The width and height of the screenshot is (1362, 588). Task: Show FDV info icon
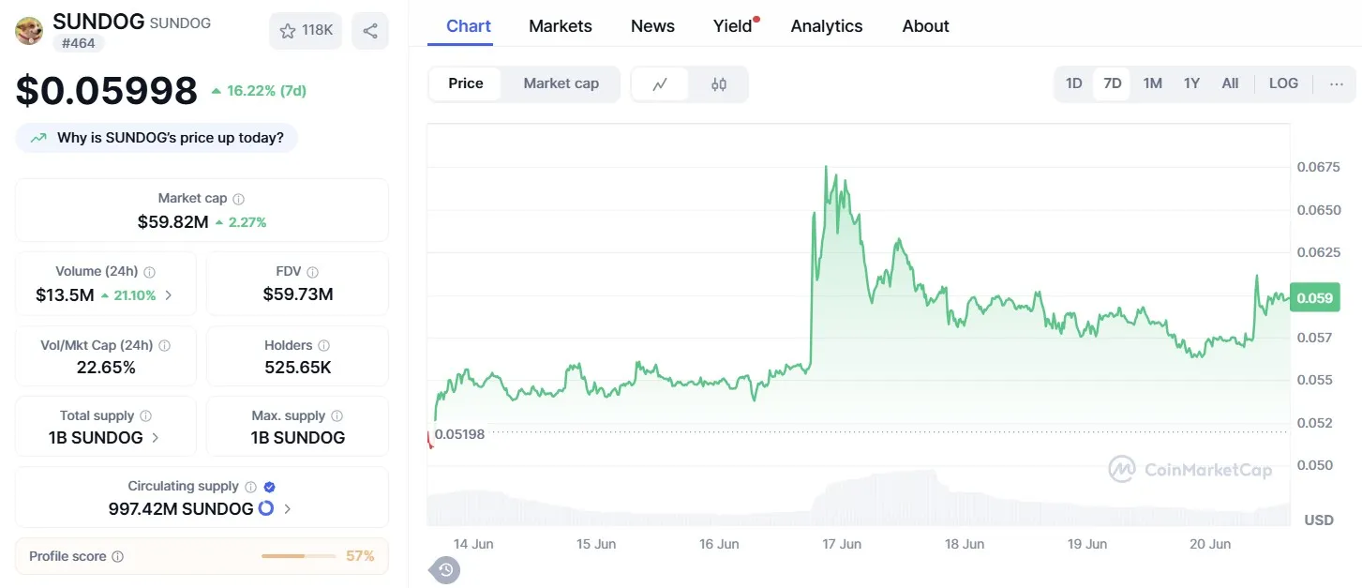[312, 272]
